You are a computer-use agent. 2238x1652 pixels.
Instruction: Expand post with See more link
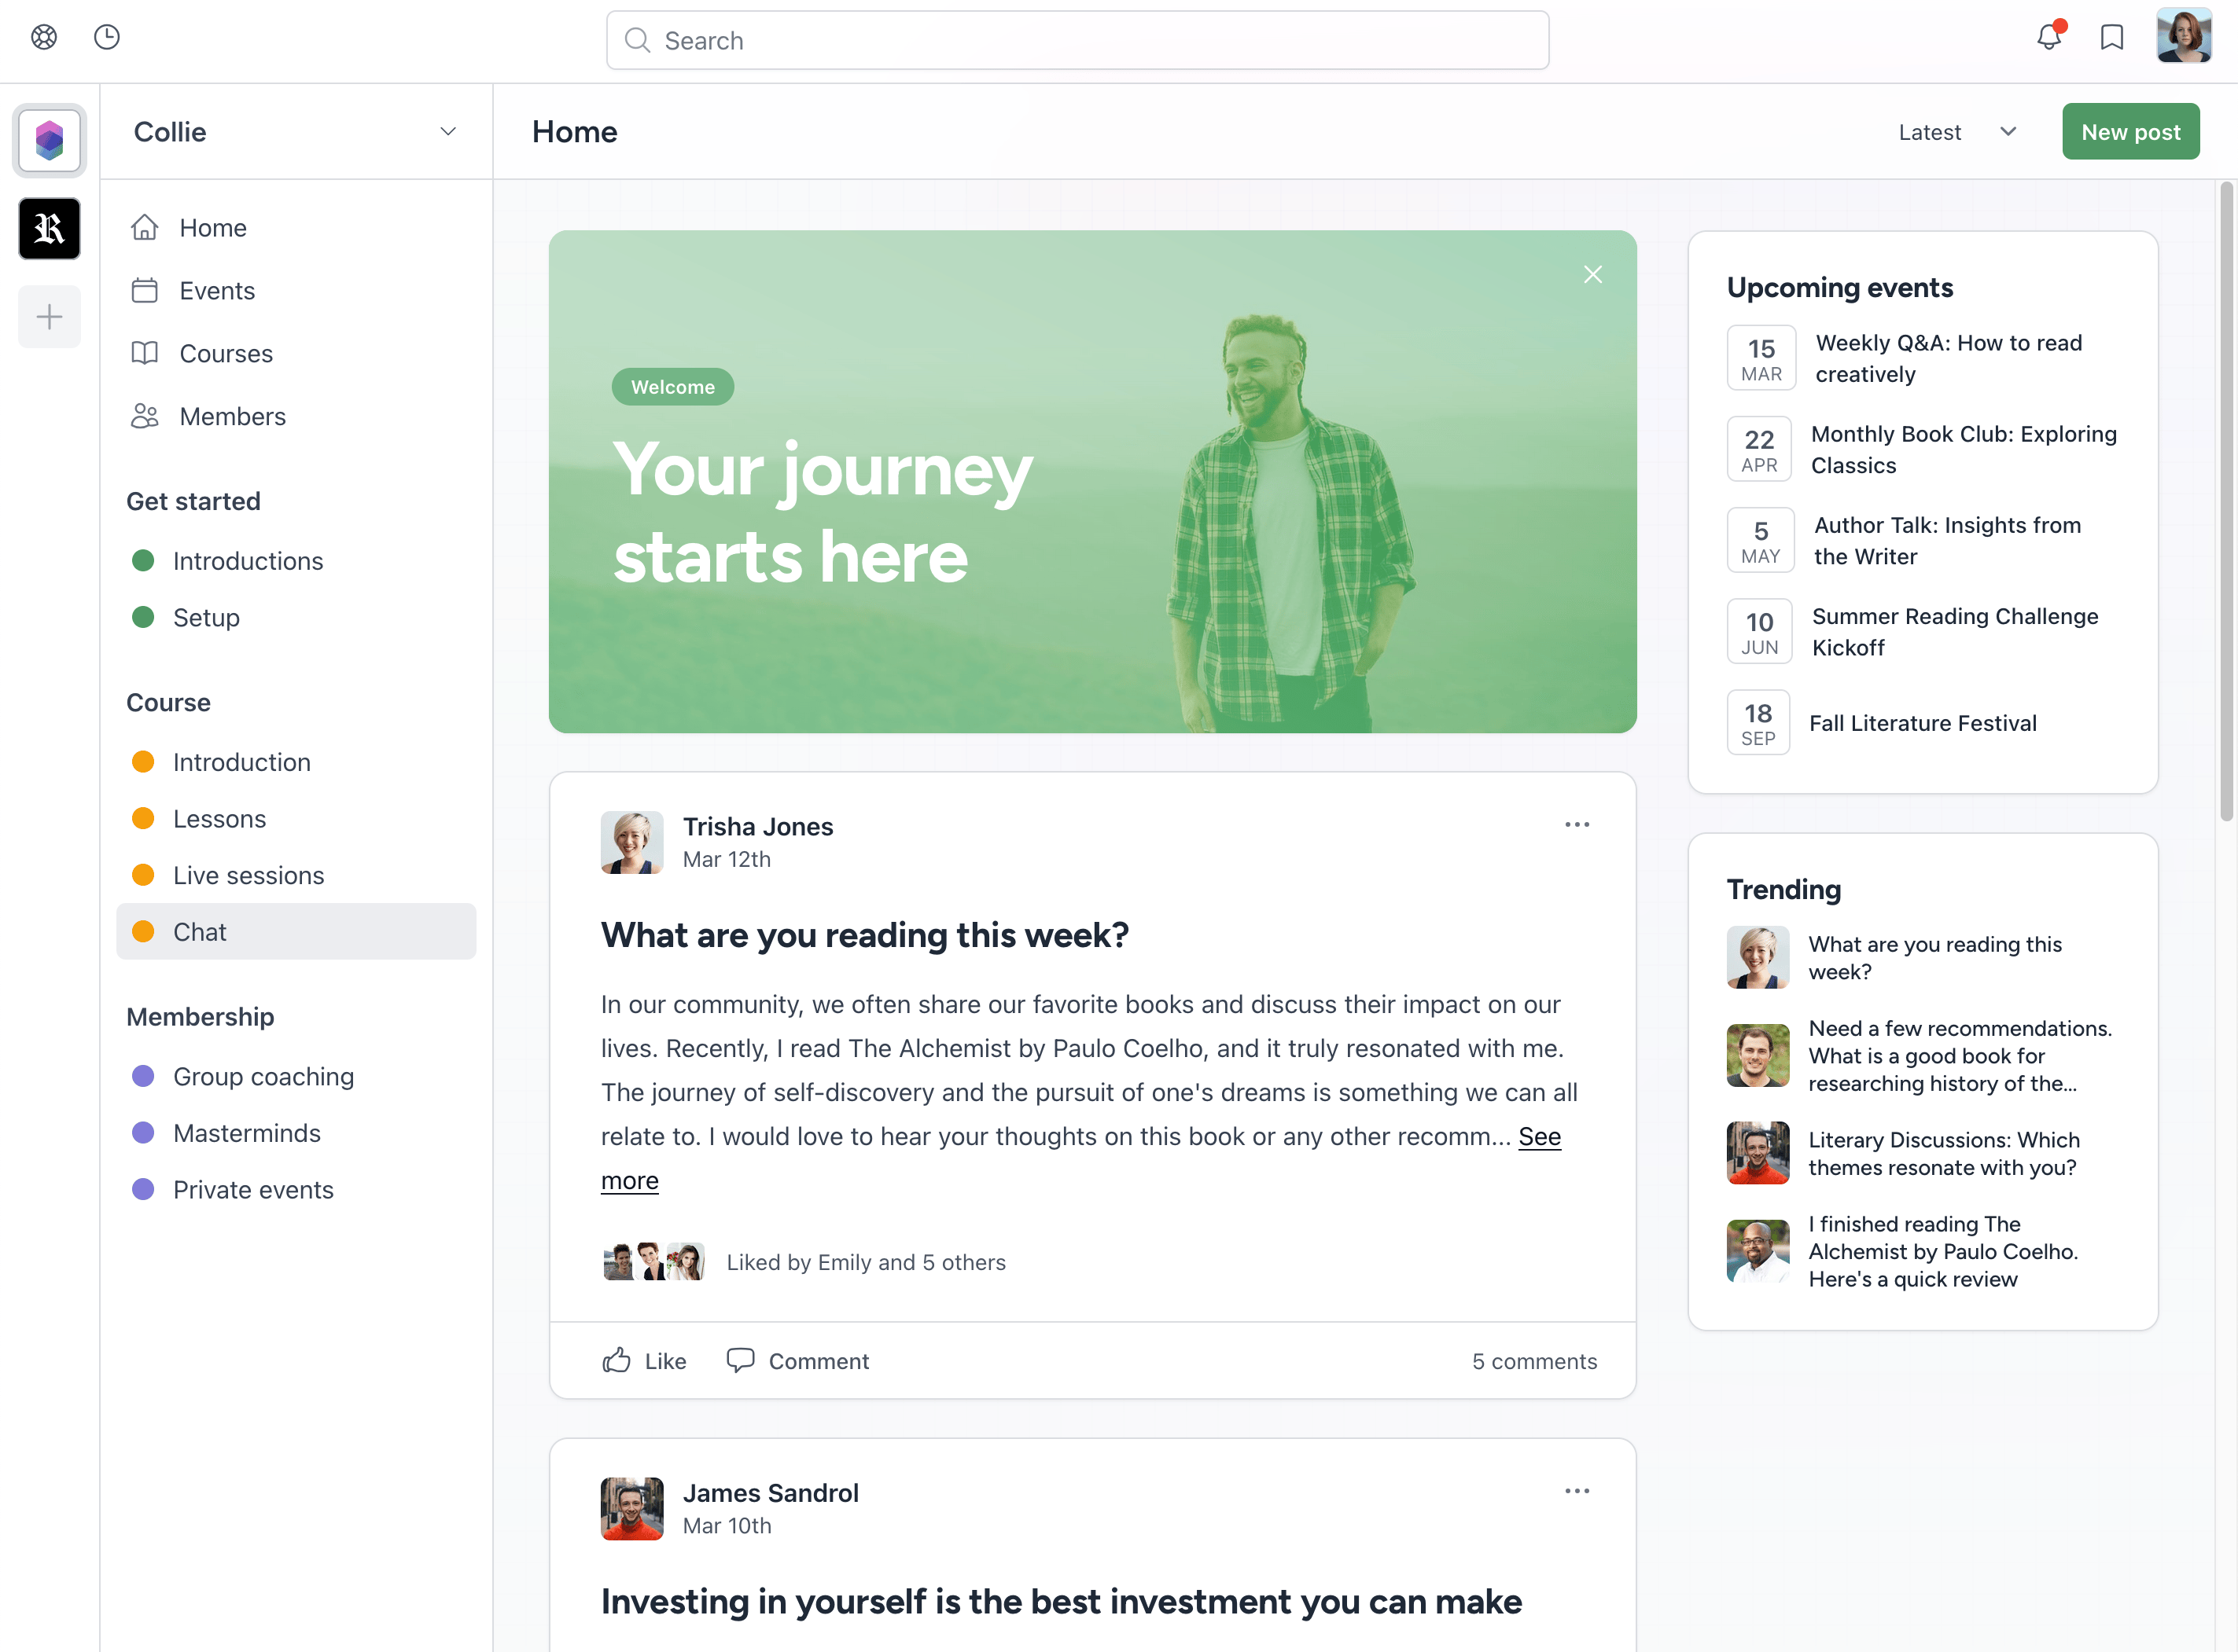point(1539,1137)
